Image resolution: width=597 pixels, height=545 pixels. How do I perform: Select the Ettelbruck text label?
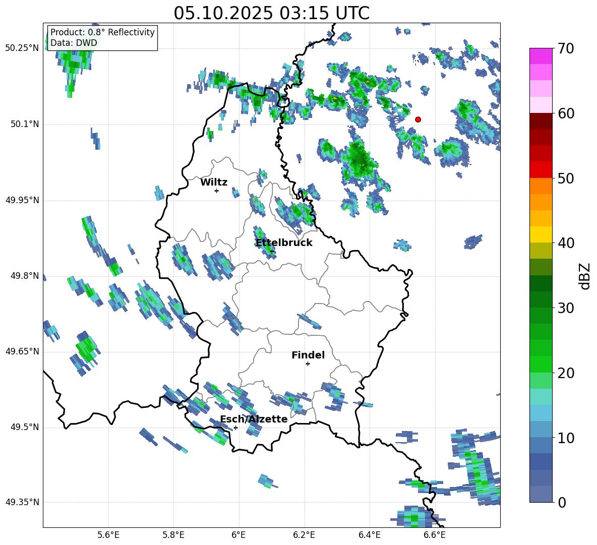284,243
